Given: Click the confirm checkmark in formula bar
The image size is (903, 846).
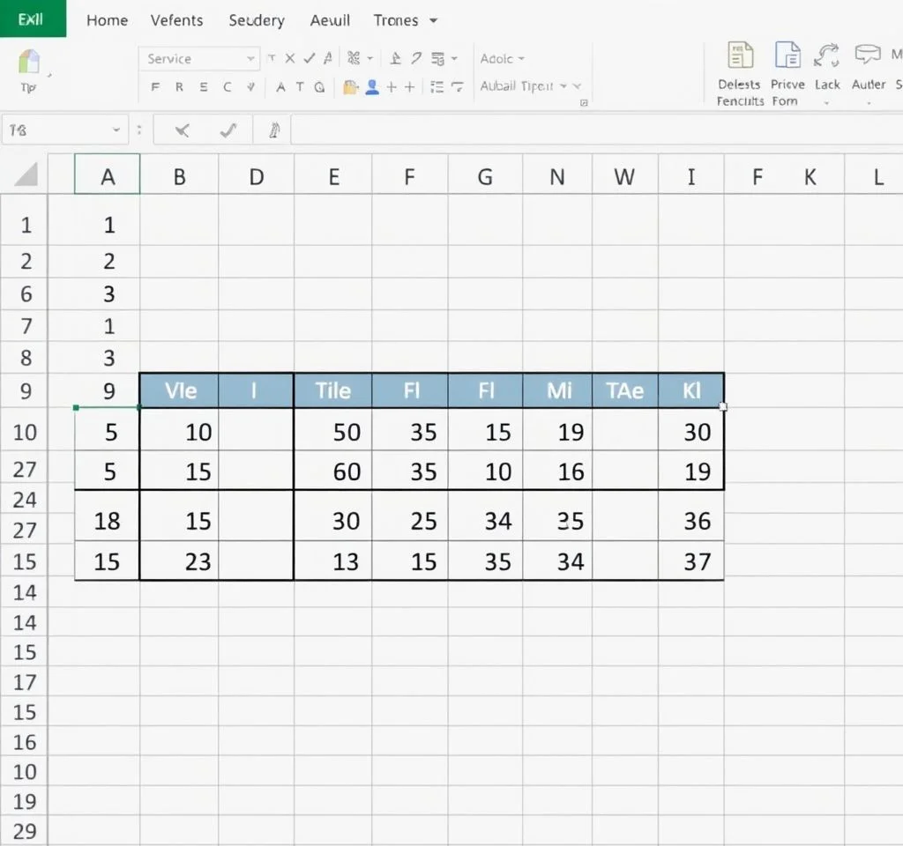Looking at the screenshot, I should coord(228,130).
